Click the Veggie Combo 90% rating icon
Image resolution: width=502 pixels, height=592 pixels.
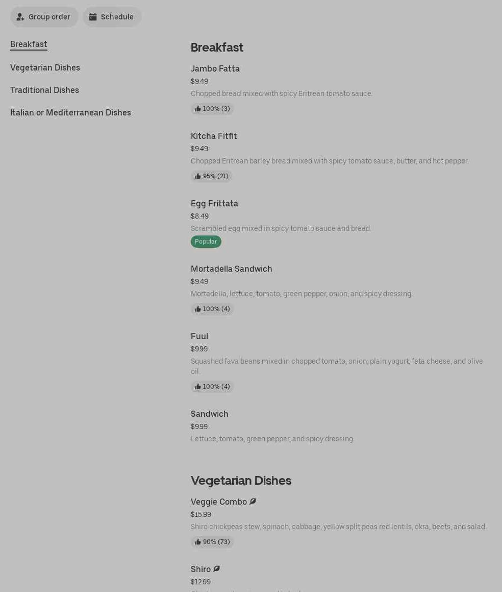[198, 542]
